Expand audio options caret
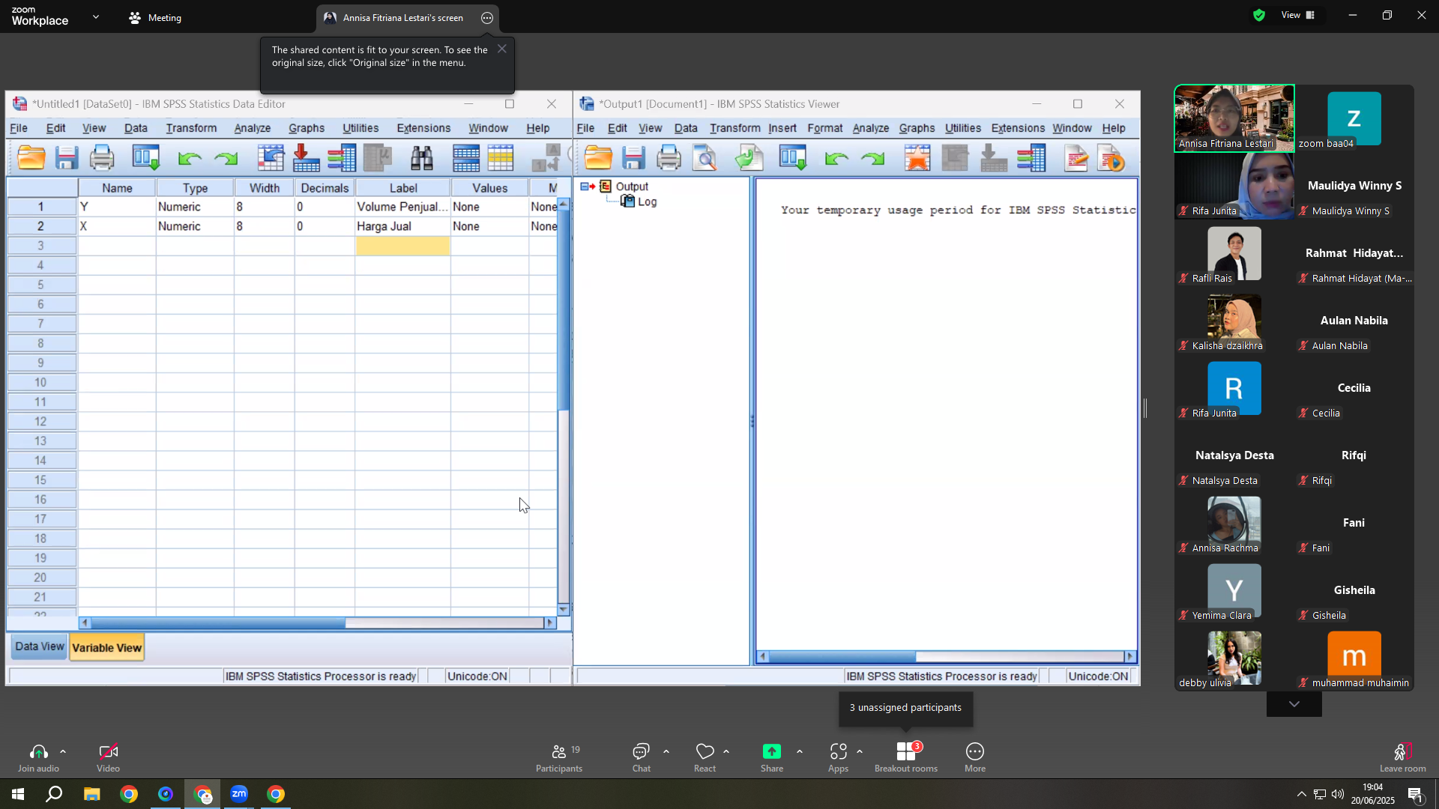The height and width of the screenshot is (809, 1439). [x=63, y=751]
